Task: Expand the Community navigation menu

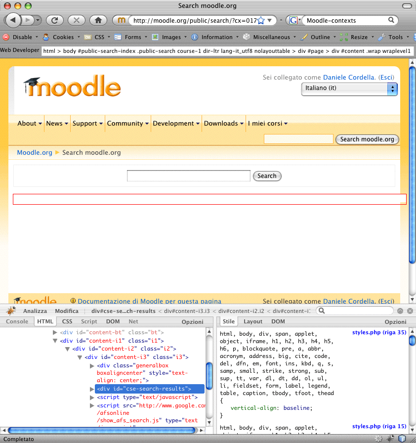Action: [127, 124]
